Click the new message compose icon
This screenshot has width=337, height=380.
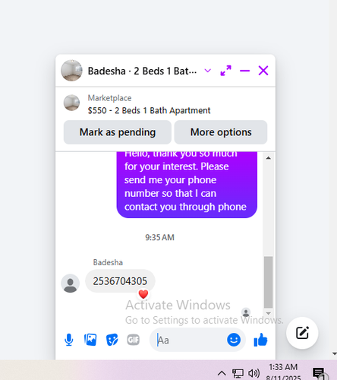point(302,333)
